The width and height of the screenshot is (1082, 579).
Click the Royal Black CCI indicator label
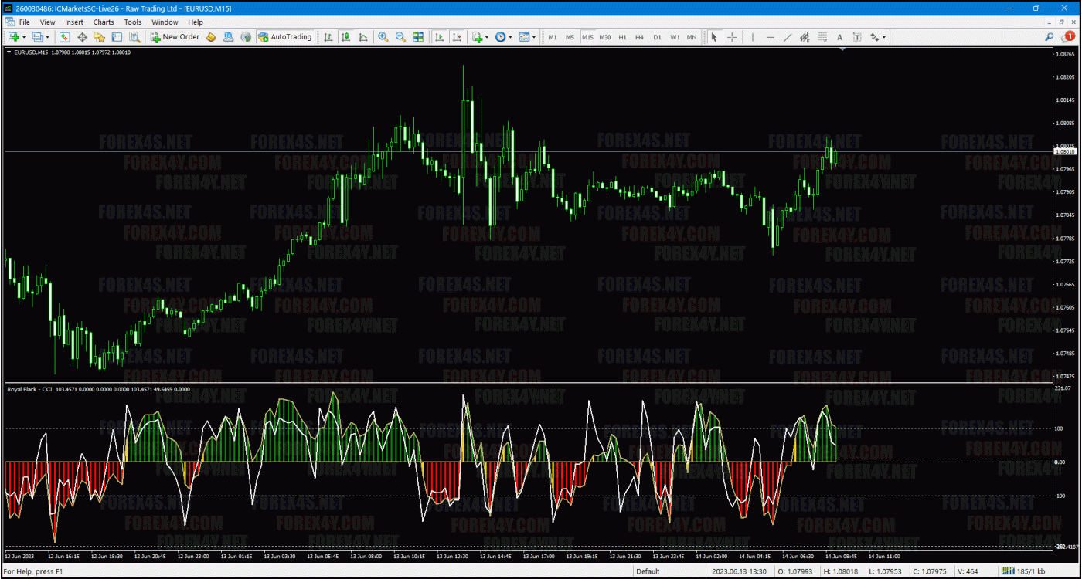[x=29, y=390]
